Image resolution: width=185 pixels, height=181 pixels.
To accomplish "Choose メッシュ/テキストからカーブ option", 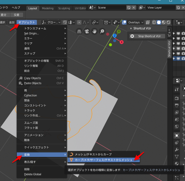I will [x=104, y=154].
